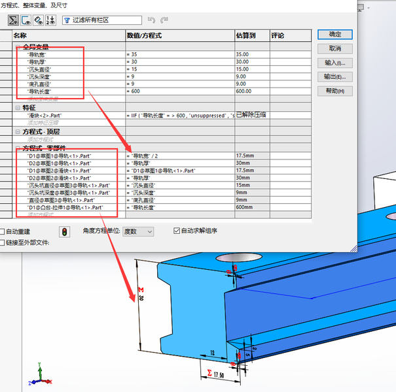This screenshot has height=392, width=396.
Task: Click the redo arrow icon
Action: click(x=164, y=20)
